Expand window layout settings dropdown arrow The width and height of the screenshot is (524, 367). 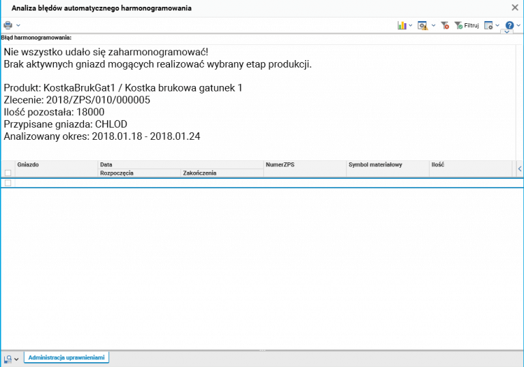(497, 25)
